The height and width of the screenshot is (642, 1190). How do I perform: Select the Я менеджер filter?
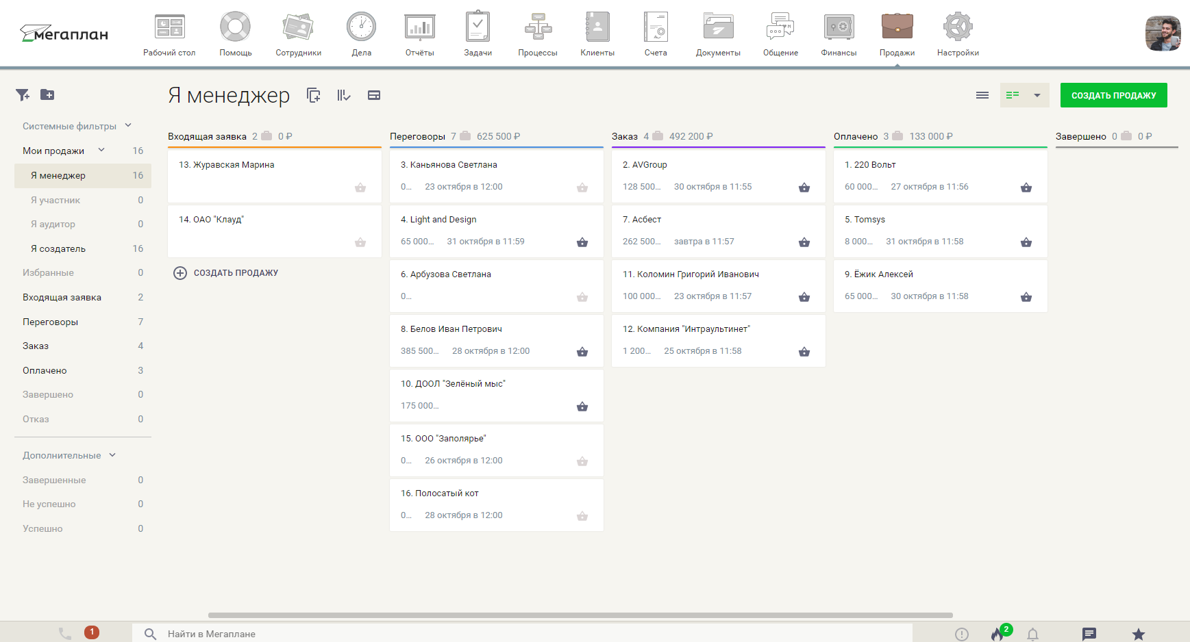coord(83,175)
